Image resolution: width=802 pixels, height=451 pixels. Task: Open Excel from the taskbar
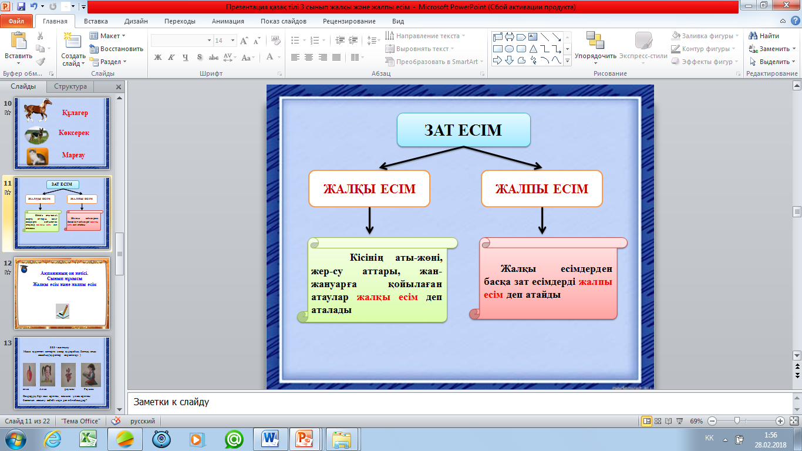click(x=87, y=439)
